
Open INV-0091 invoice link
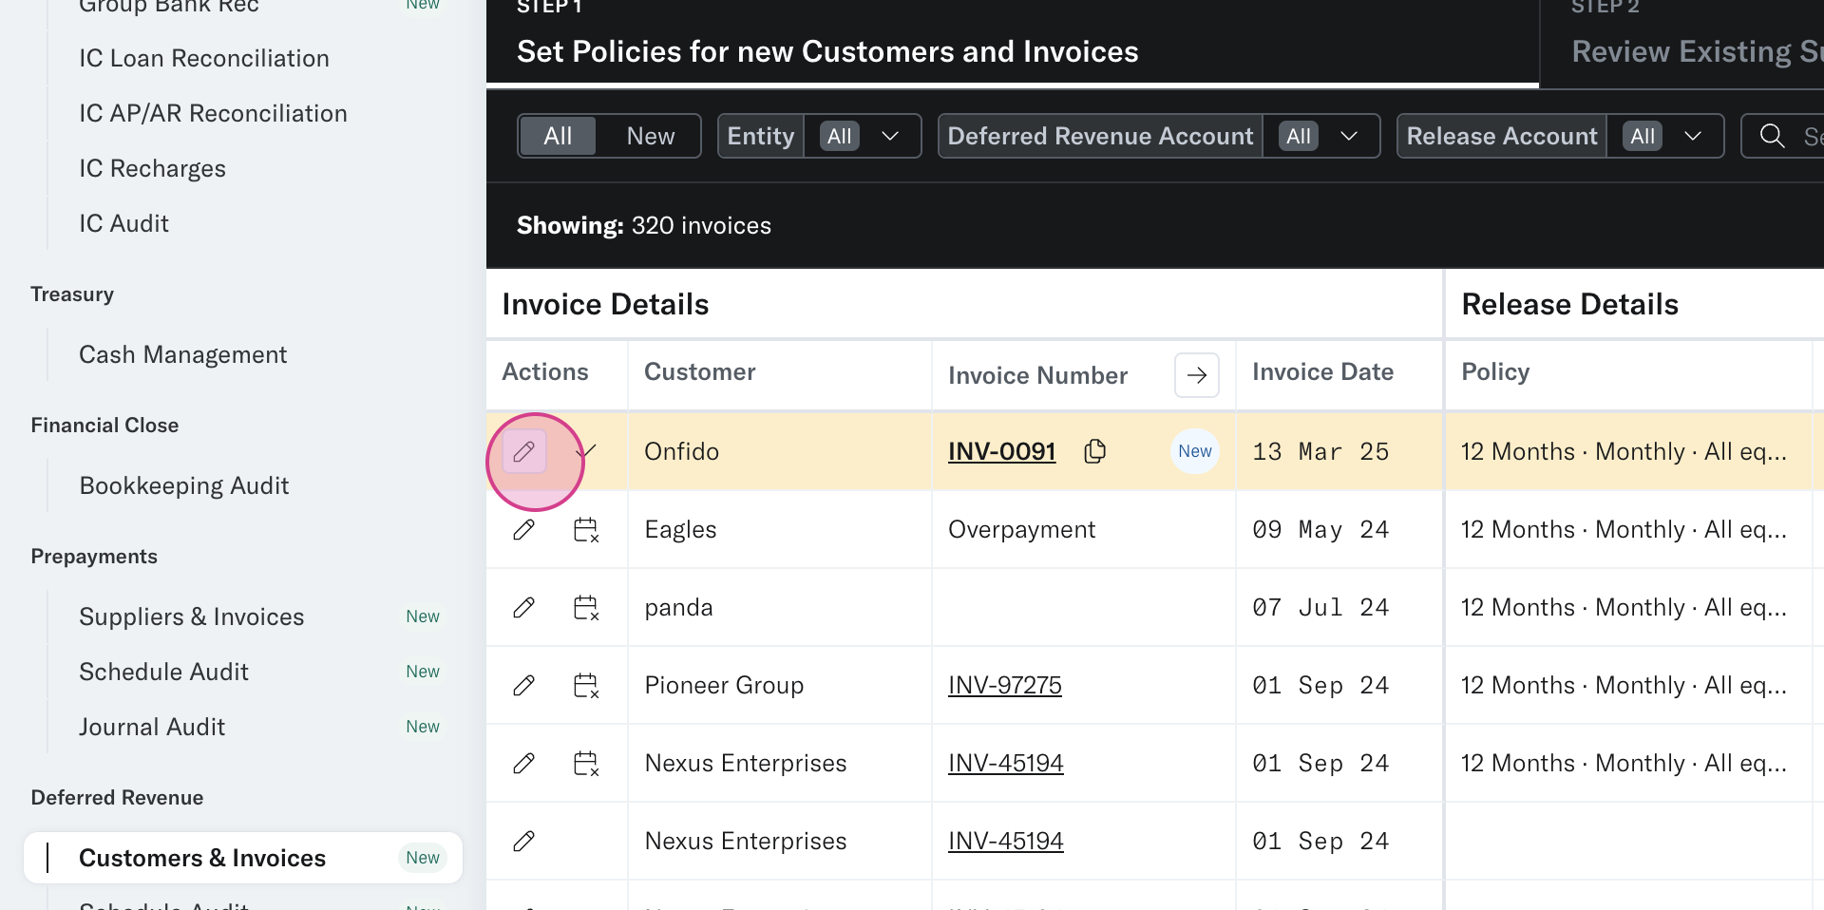tap(1001, 451)
